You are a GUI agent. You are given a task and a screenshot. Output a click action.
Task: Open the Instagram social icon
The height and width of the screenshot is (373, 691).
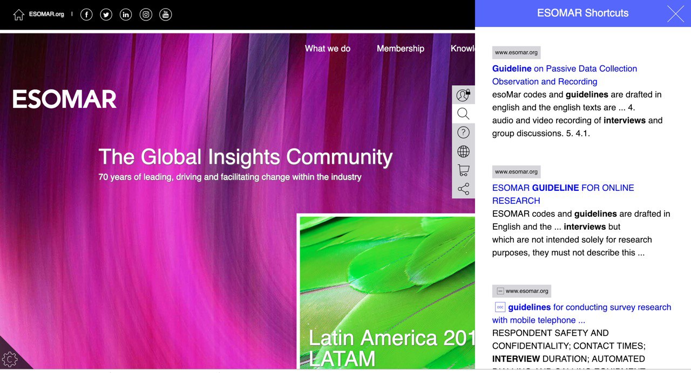(x=146, y=15)
